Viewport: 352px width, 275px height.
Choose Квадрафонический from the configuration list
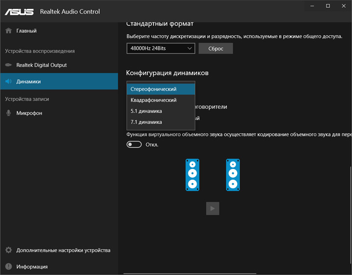pos(160,100)
